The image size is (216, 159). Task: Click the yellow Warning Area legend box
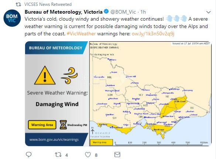pos(42,125)
